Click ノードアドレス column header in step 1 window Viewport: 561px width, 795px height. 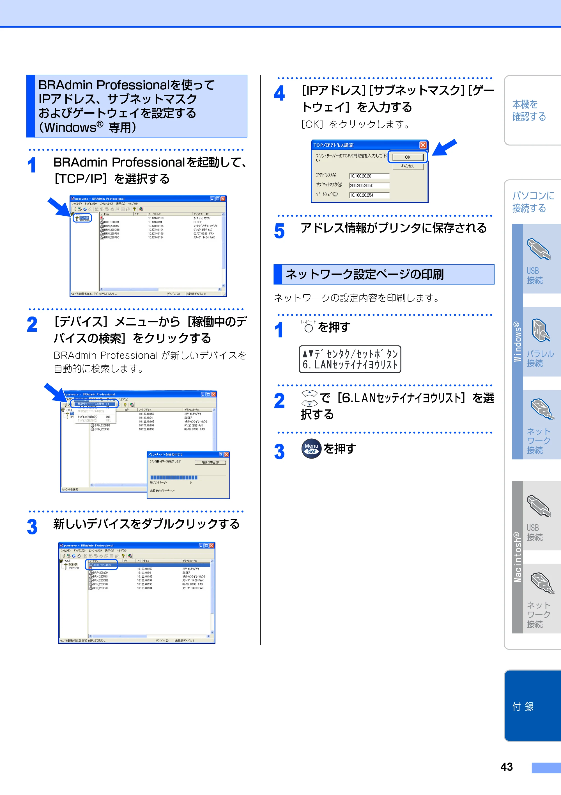169,214
